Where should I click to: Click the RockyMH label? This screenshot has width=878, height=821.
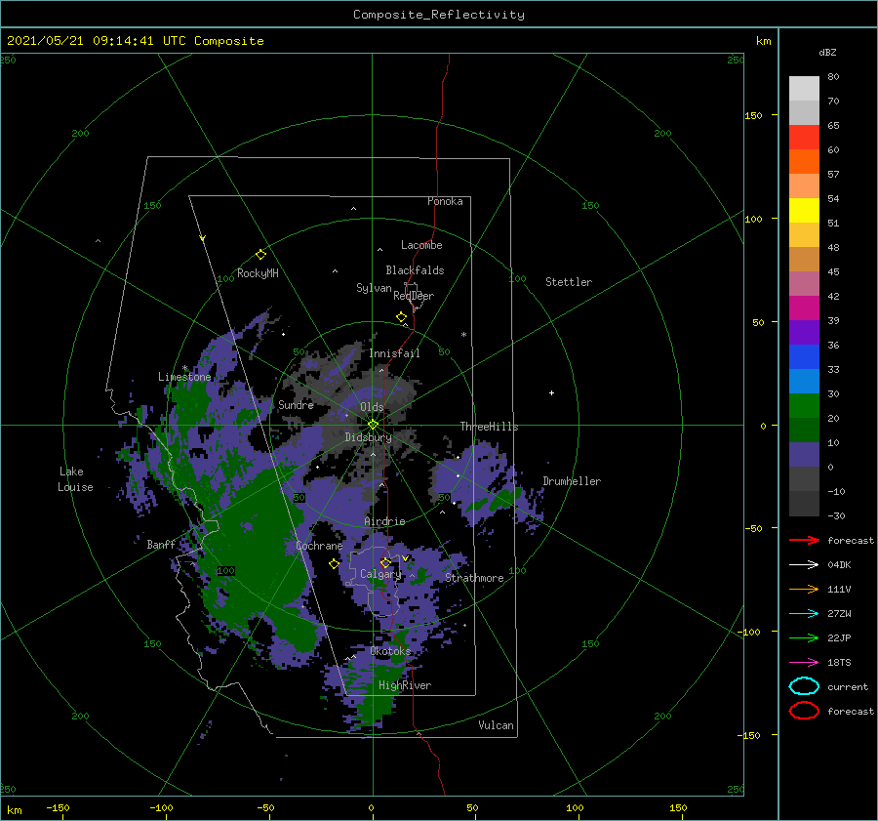click(258, 273)
